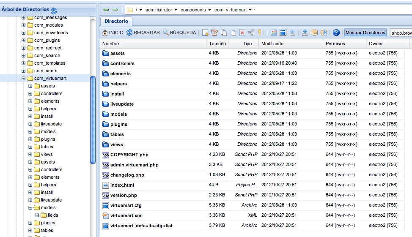Select the Directorio tab
This screenshot has height=237, width=412.
116,21
